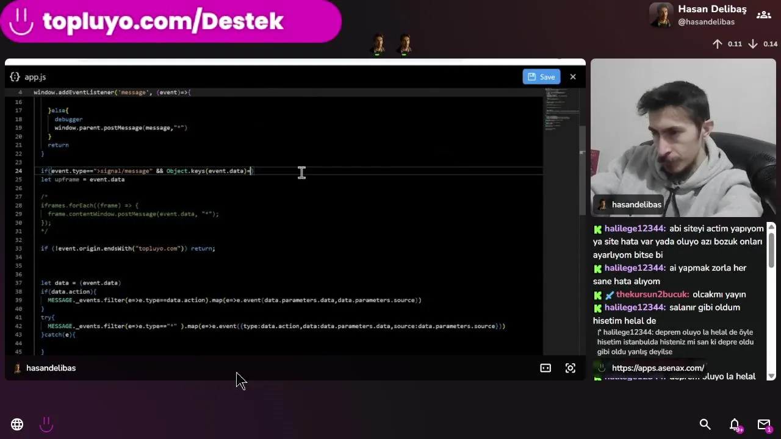Viewport: 781px width, 439px height.
Task: Click iframes.forEach on line 28
Action: (x=90, y=205)
